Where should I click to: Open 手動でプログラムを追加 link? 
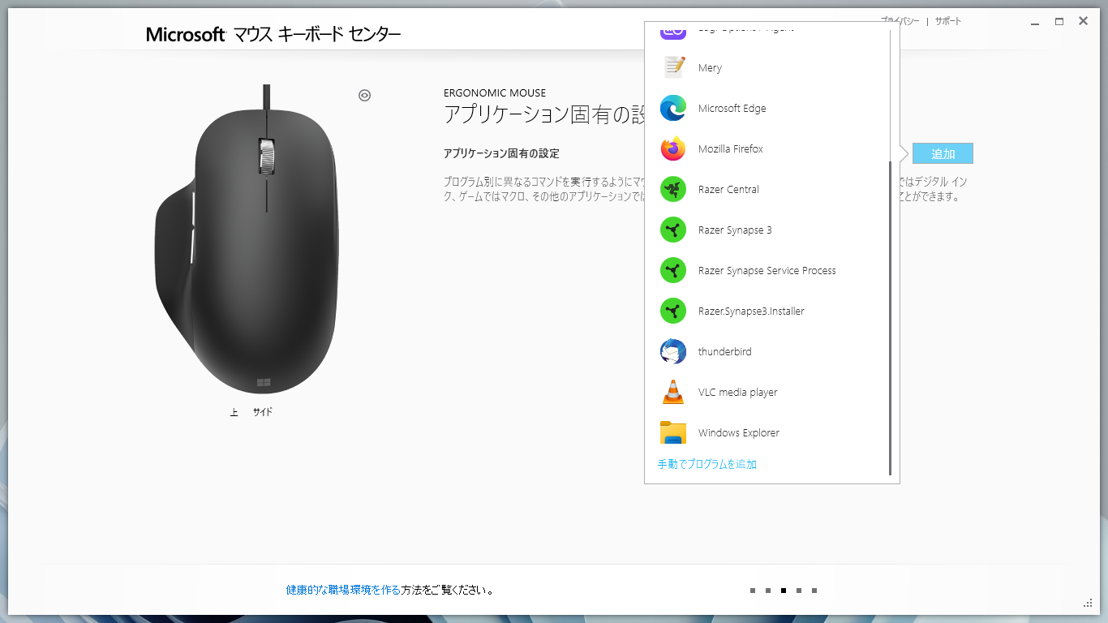[x=706, y=463]
